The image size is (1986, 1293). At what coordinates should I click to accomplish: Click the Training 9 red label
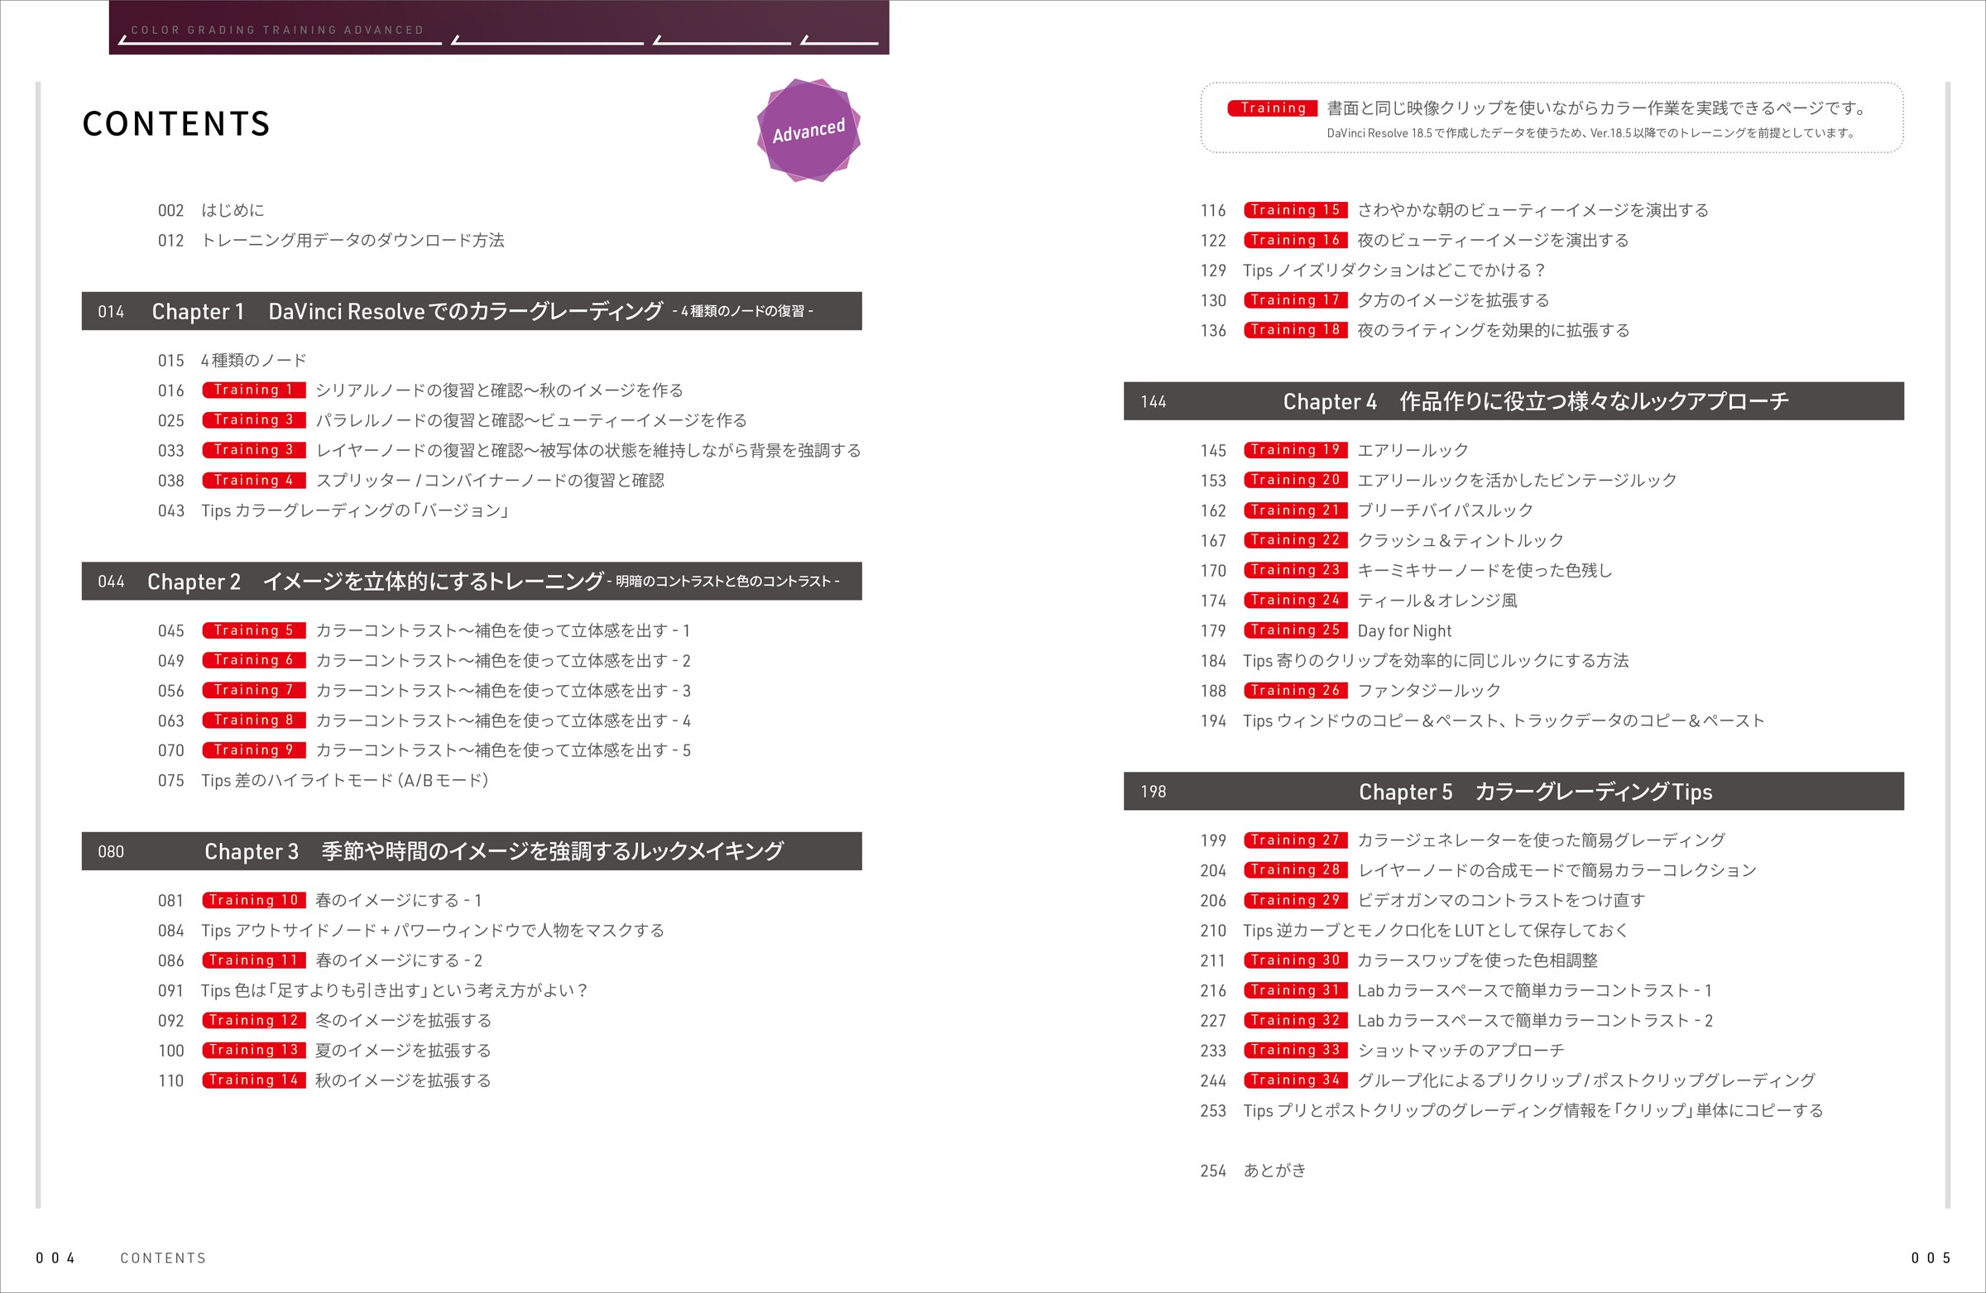point(254,750)
